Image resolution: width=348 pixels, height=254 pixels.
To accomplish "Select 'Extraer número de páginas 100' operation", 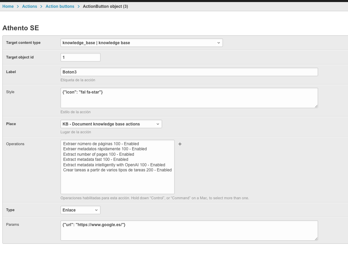I will pos(101,144).
